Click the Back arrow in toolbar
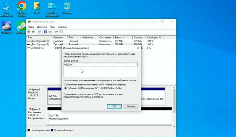Screen dimensions: 236x137 coord(29,32)
